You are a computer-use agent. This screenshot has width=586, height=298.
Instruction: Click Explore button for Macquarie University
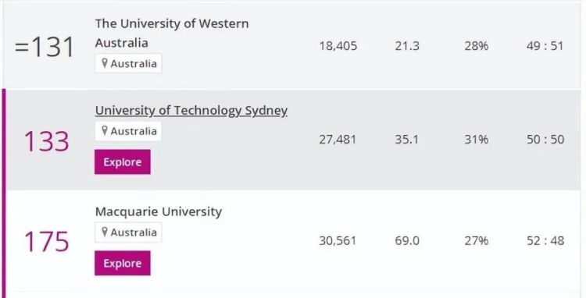point(123,263)
